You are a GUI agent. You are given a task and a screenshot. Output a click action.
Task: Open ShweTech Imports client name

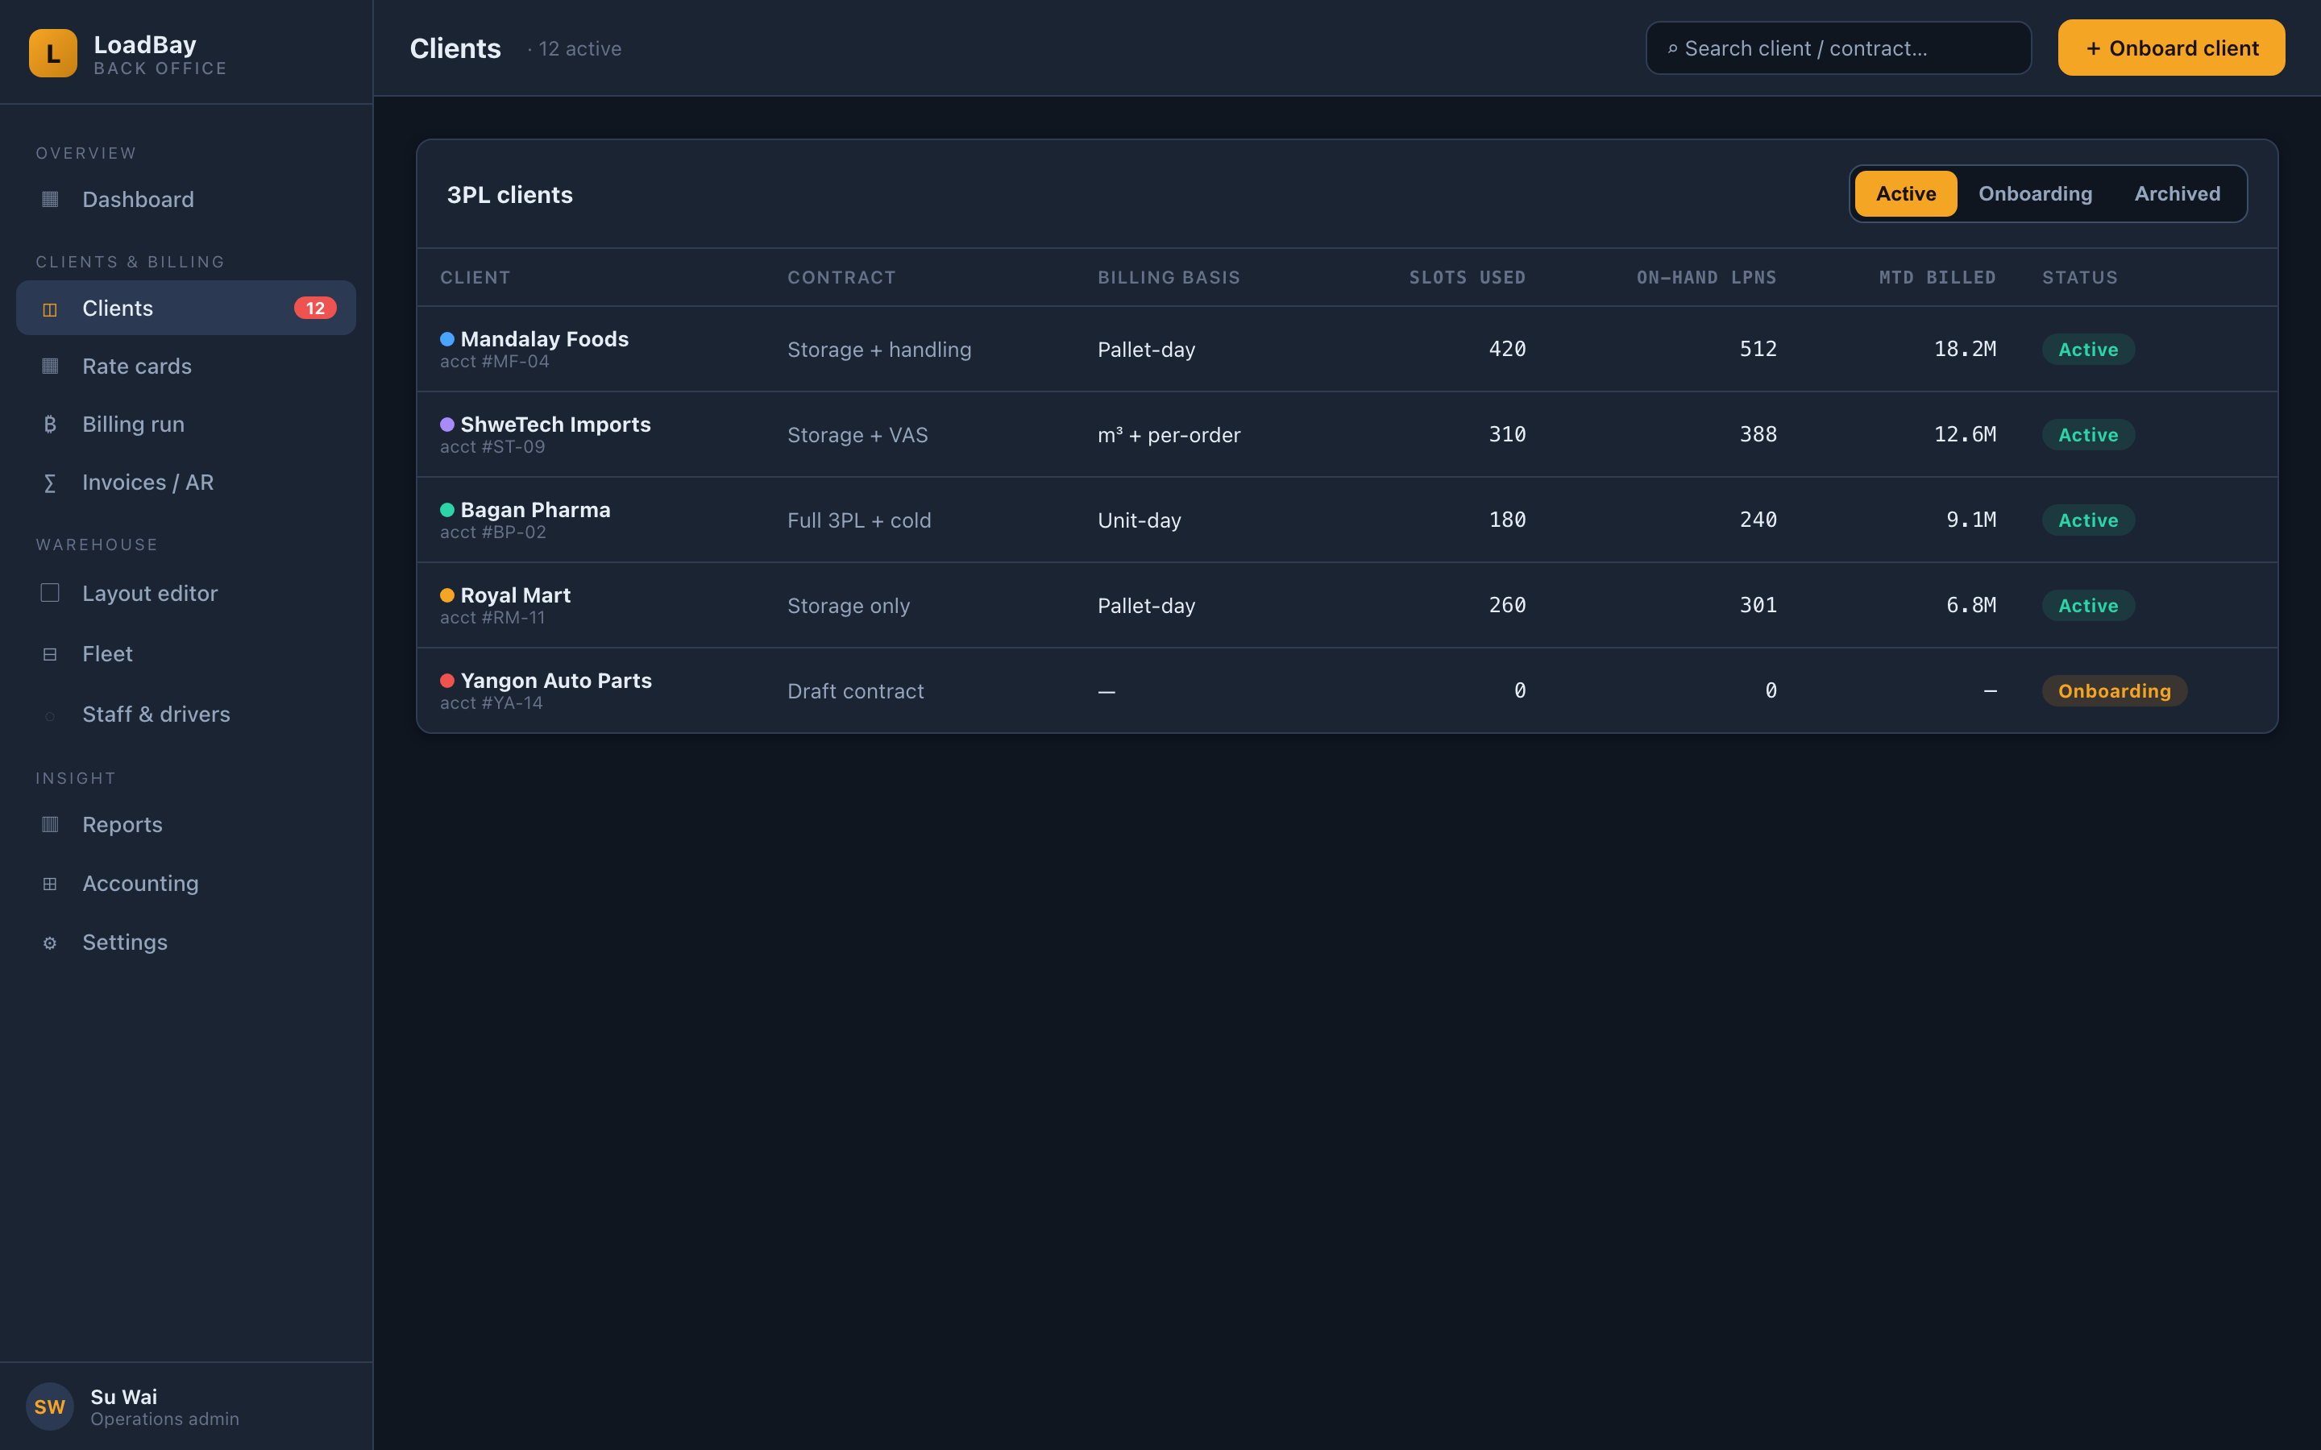[555, 424]
